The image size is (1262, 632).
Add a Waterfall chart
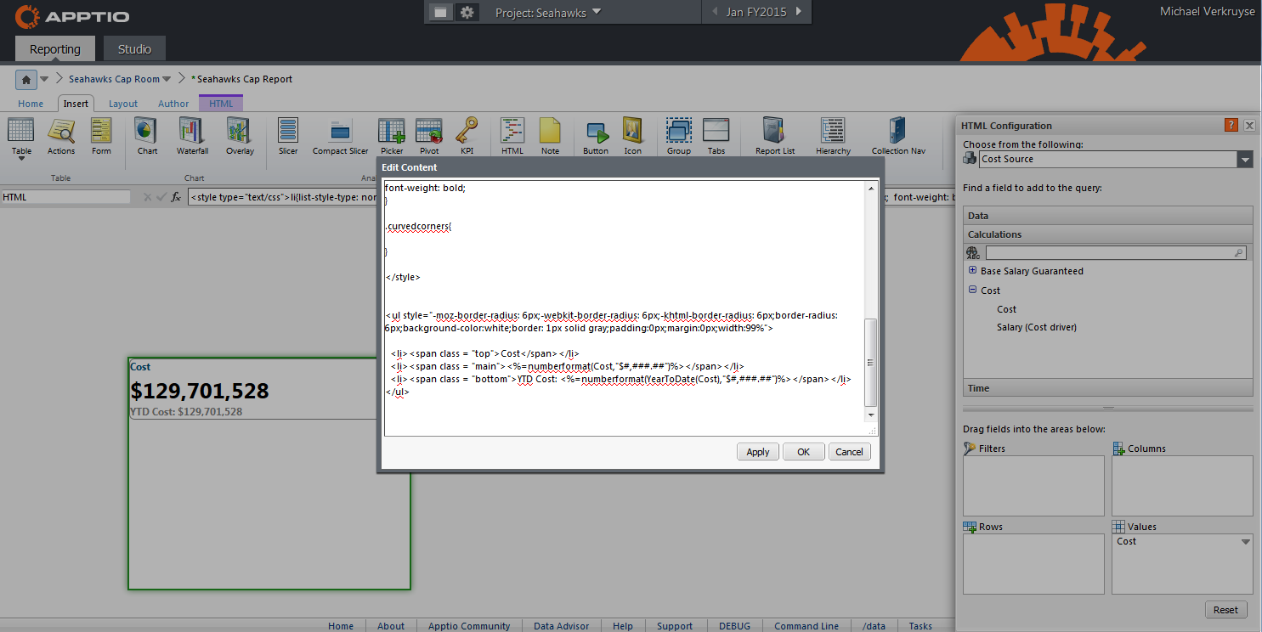click(x=192, y=135)
